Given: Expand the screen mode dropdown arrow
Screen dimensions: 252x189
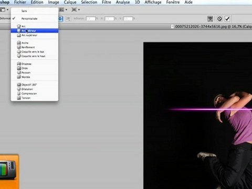Looking at the screenshot, I should point(79,10).
